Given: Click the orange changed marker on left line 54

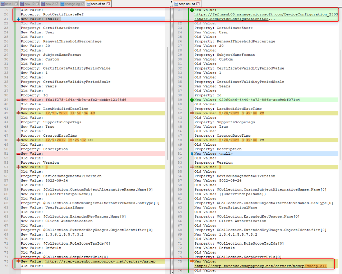Looking at the screenshot, I should tap(18, 167).
